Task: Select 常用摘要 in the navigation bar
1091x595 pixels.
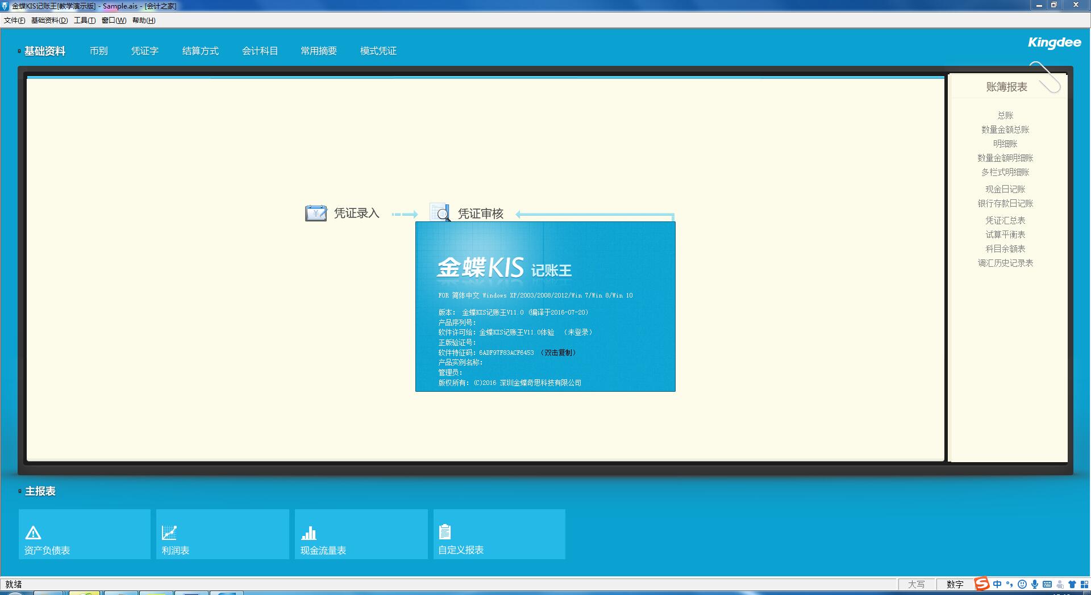Action: point(319,51)
